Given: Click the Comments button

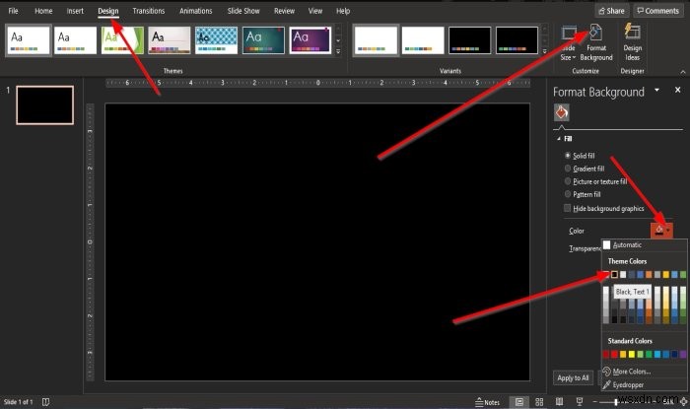Looking at the screenshot, I should 658,11.
